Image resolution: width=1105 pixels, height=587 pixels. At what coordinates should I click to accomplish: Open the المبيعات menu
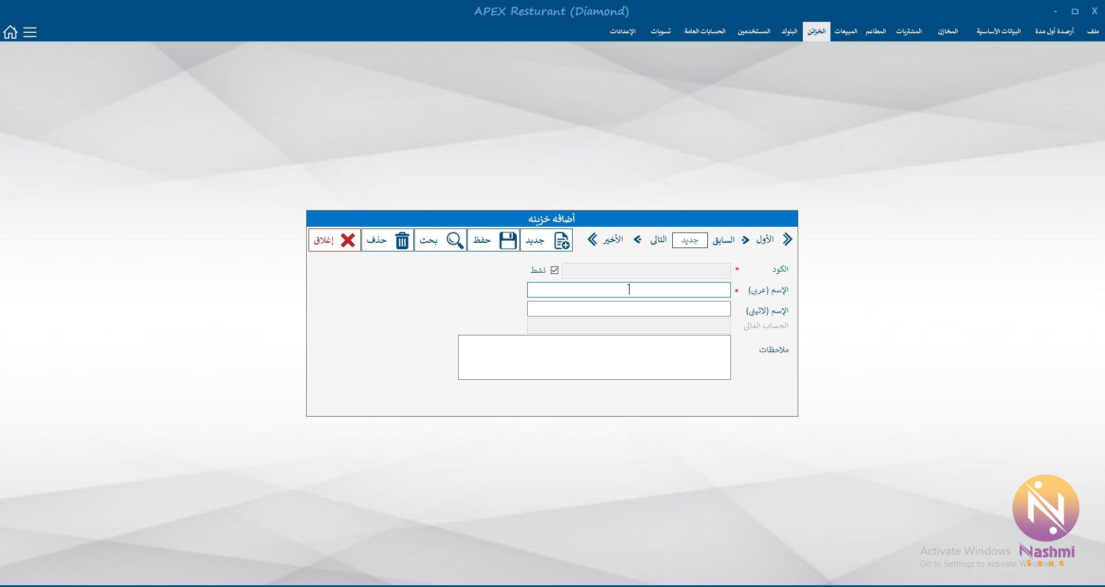tap(845, 32)
